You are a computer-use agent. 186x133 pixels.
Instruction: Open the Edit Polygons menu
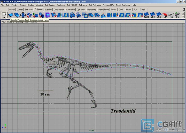(x=95, y=5)
